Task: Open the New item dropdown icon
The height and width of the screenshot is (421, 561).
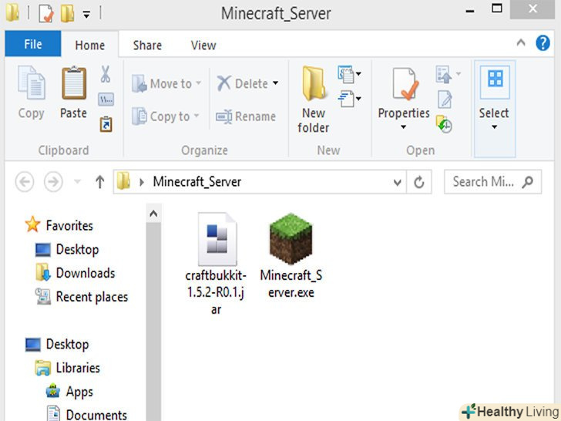Action: [x=349, y=74]
